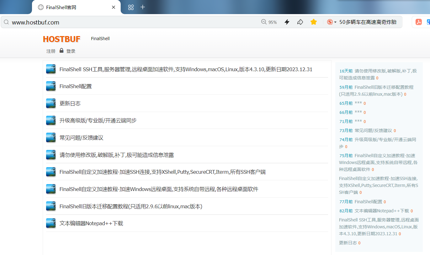Click thumbnail beside 请勿使用修改版 main entry
Image resolution: width=430 pixels, height=255 pixels.
click(x=51, y=155)
